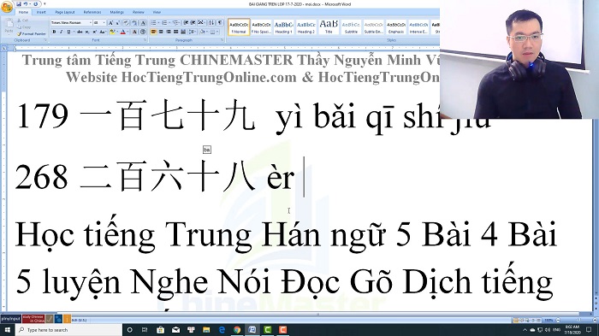Apply the Title style
Image resolution: width=599 pixels, height=336 pixels.
[x=329, y=27]
